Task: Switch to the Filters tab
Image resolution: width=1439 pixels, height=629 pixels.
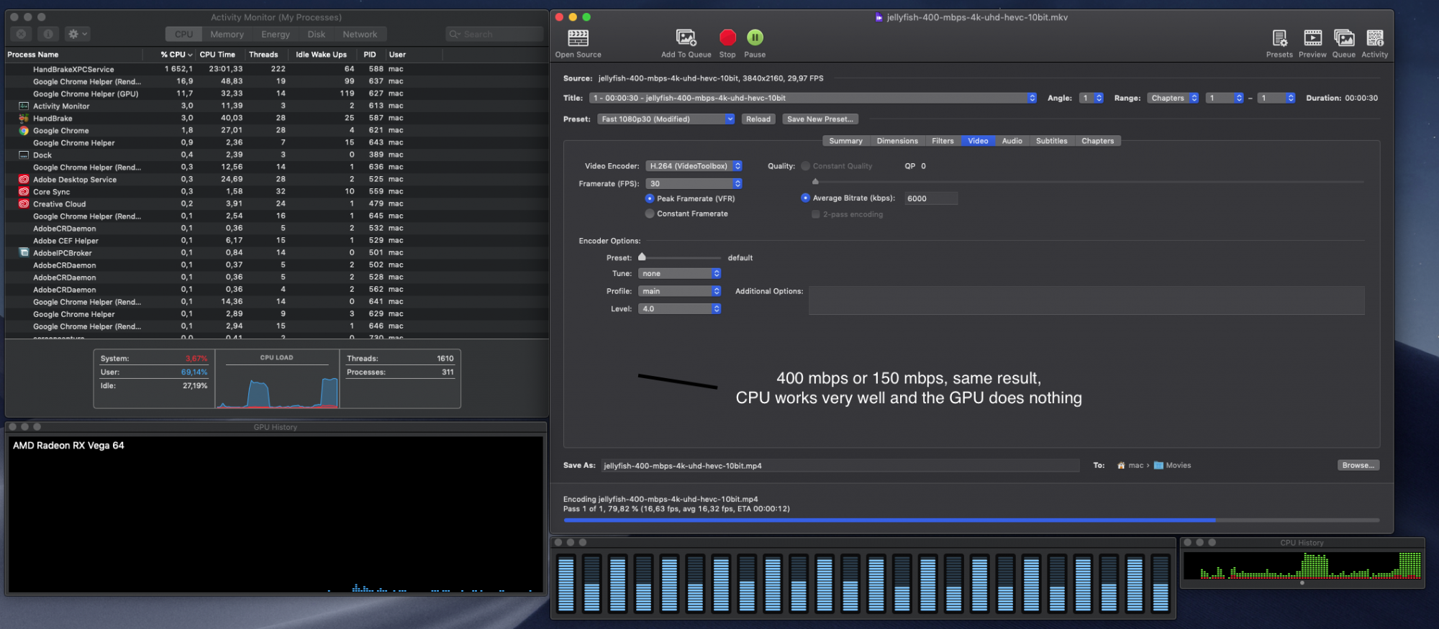Action: point(943,141)
